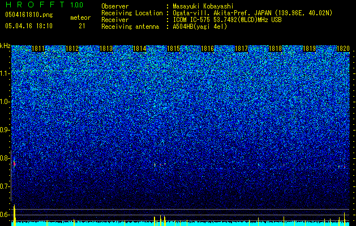
Task: Click the 1819 time marker
Action: point(309,49)
